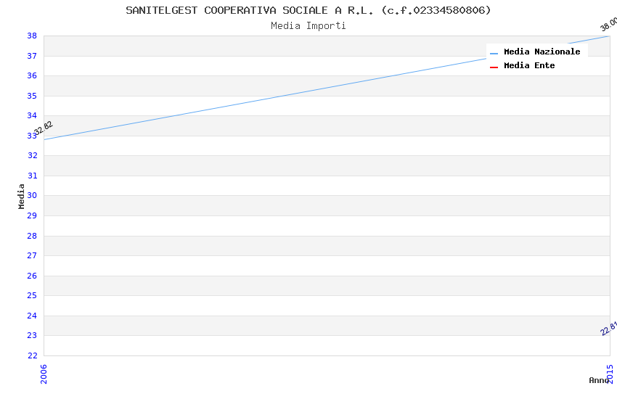The image size is (617, 399).
Task: Click y-axis tick value 29
Action: 32,215
